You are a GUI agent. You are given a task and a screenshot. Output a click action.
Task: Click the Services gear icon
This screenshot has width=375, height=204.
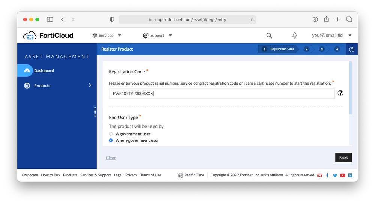tap(95, 36)
